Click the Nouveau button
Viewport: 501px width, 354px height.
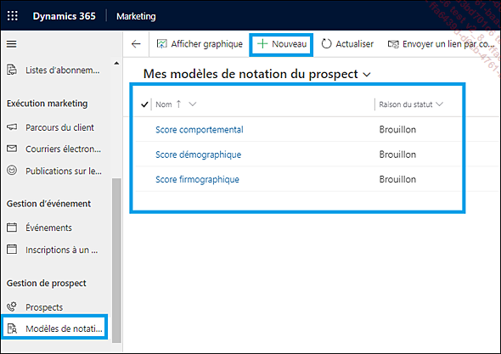281,44
